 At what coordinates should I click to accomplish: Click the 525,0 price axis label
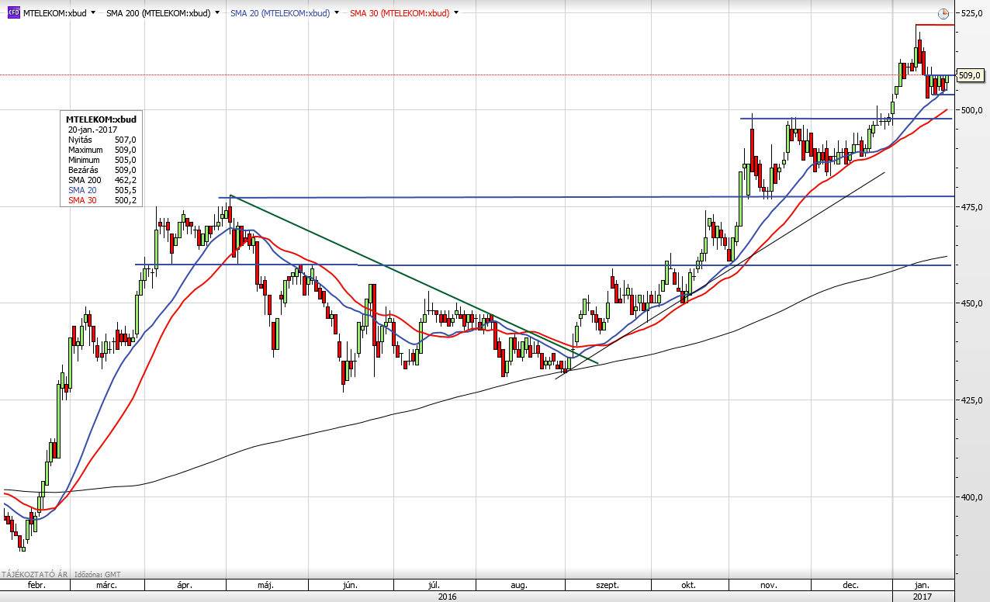(972, 13)
